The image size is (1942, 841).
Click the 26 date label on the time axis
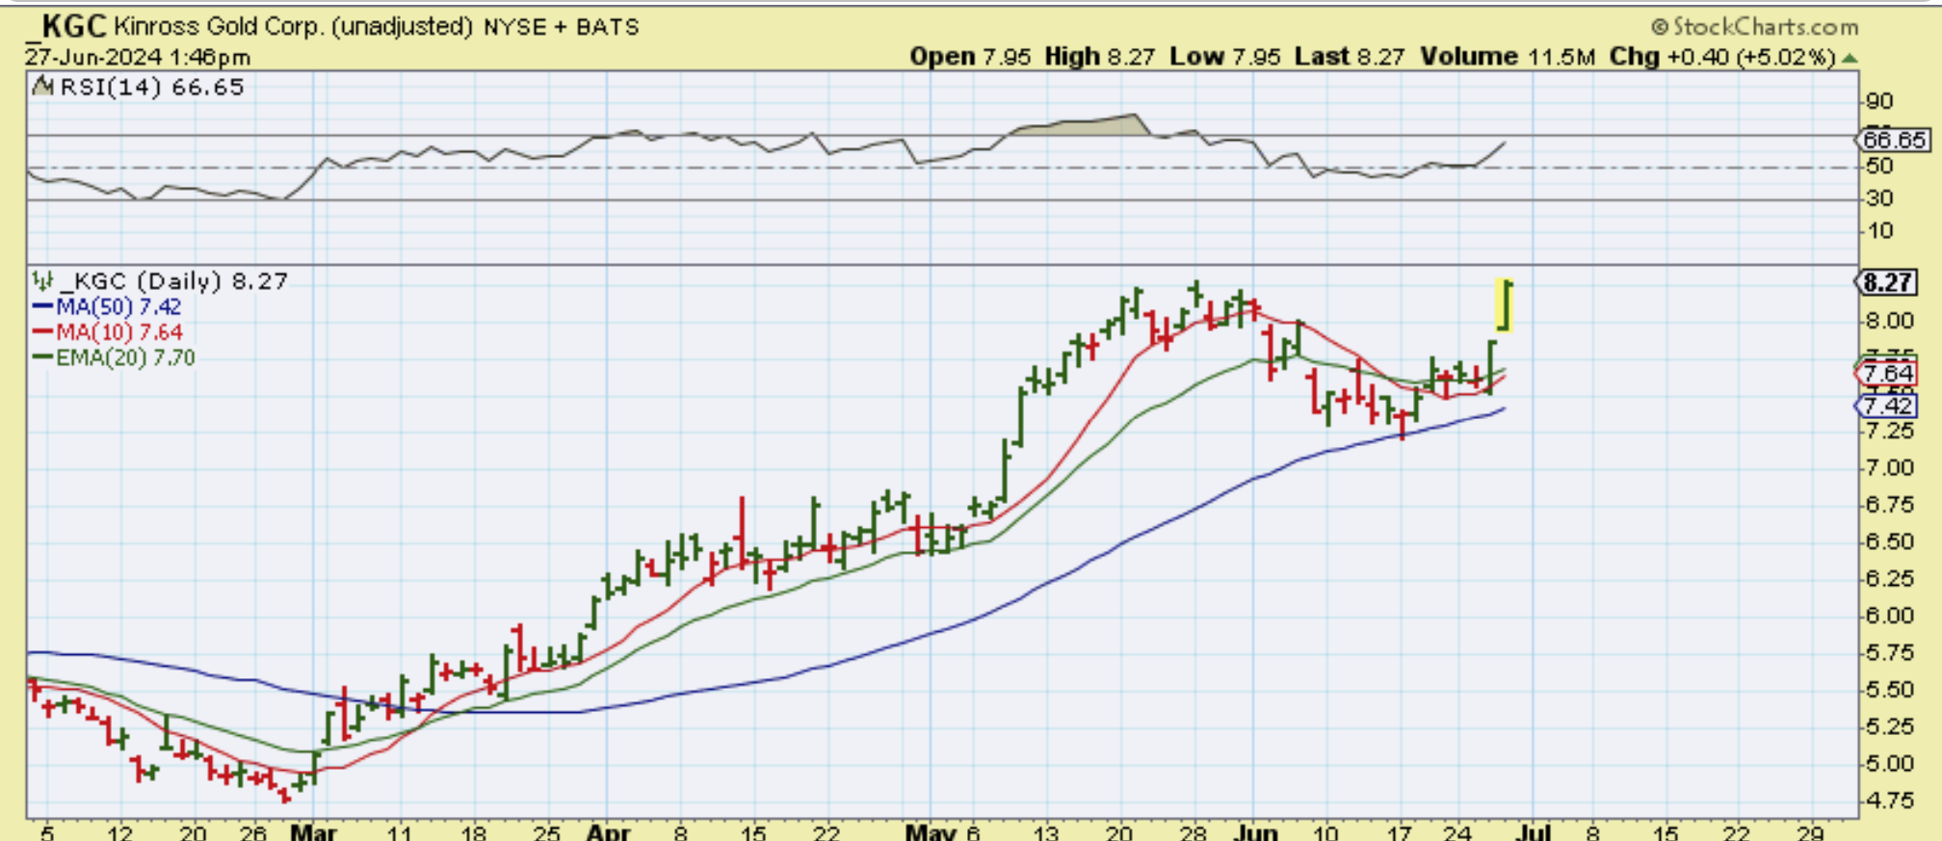pos(252,832)
